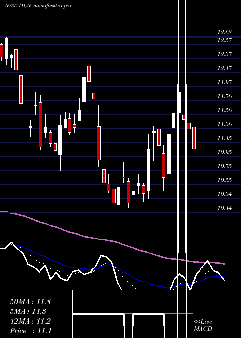Click the 5MA : 11.3 readout
The height and width of the screenshot is (338, 241).
click(28, 311)
